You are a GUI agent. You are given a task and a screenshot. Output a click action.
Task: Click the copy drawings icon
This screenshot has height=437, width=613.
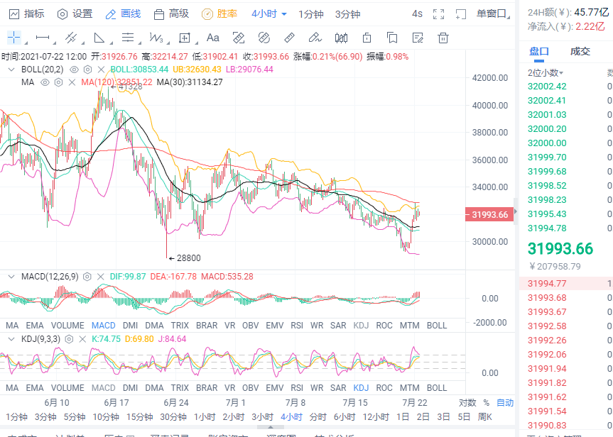coord(392,38)
